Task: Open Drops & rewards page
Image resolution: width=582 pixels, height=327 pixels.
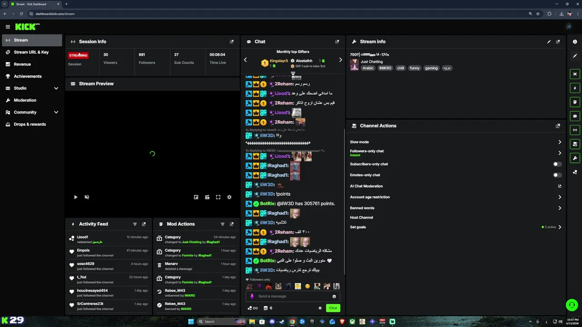Action: click(32, 124)
